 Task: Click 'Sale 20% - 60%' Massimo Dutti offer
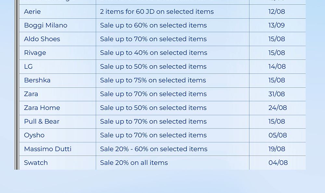153,149
